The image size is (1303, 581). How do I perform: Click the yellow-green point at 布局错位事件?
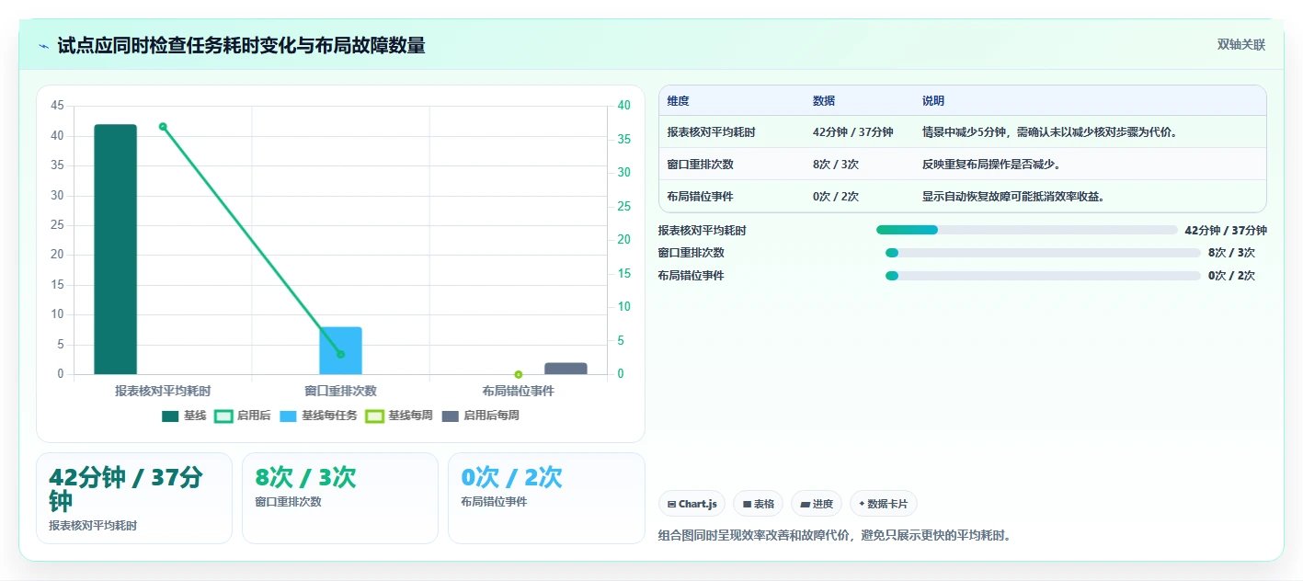point(519,374)
